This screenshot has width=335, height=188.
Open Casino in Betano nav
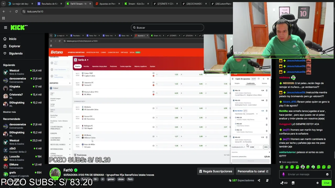tap(103, 52)
